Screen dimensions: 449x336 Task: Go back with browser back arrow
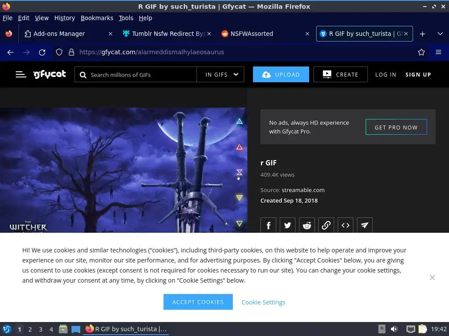tap(11, 52)
